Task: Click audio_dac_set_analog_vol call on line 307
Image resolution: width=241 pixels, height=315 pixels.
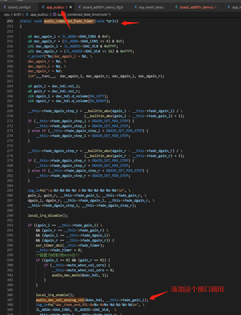Action: [x=60, y=300]
